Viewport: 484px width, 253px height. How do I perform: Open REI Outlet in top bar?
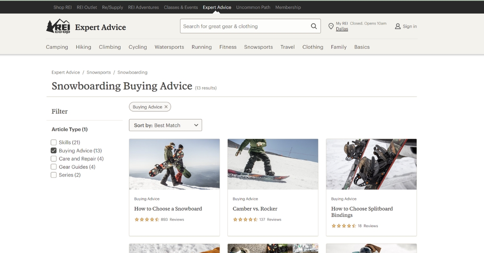point(87,7)
